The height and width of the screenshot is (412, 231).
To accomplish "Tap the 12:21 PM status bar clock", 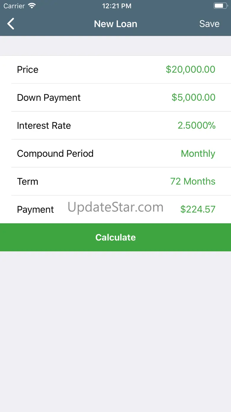I will point(117,6).
